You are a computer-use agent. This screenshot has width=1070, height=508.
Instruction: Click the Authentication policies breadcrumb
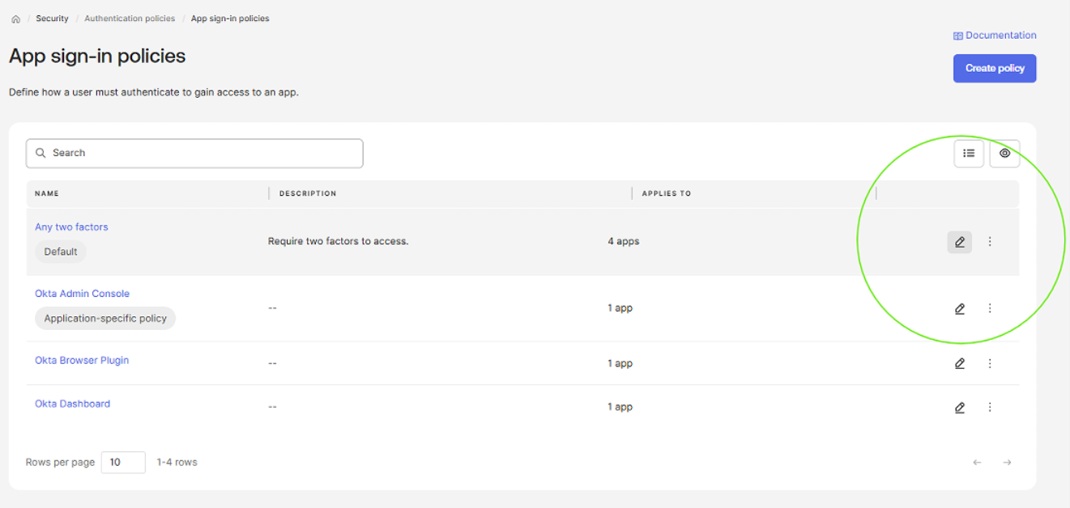[x=130, y=19]
